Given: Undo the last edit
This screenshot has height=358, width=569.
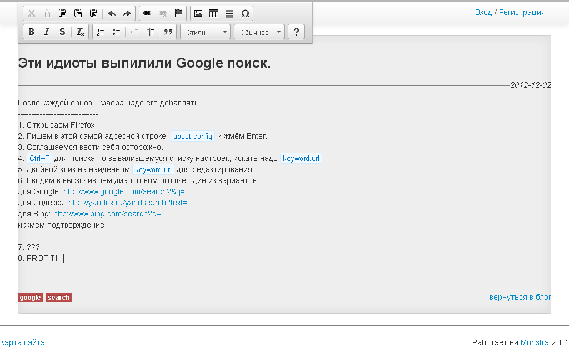Looking at the screenshot, I should point(112,13).
